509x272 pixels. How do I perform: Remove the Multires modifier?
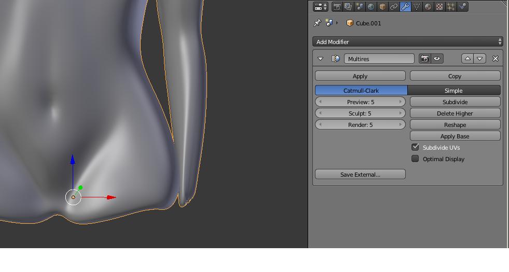click(x=495, y=59)
